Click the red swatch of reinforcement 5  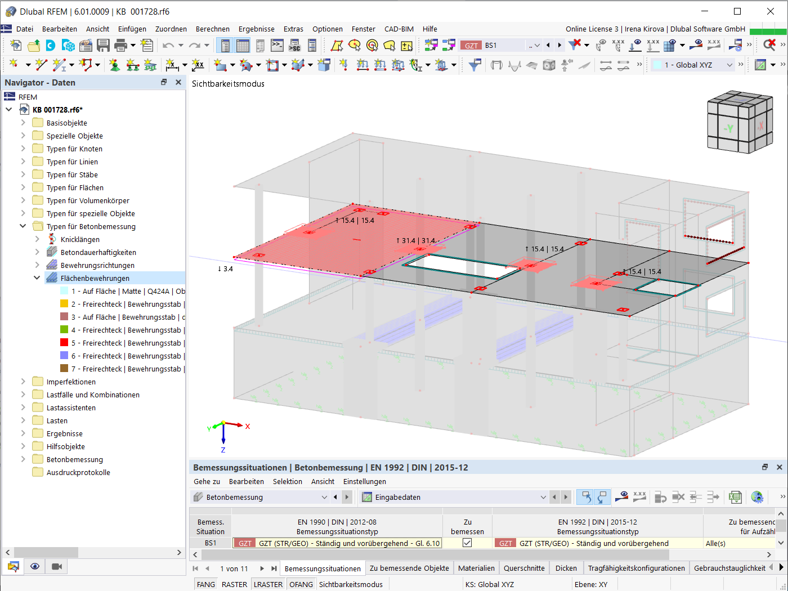point(64,343)
